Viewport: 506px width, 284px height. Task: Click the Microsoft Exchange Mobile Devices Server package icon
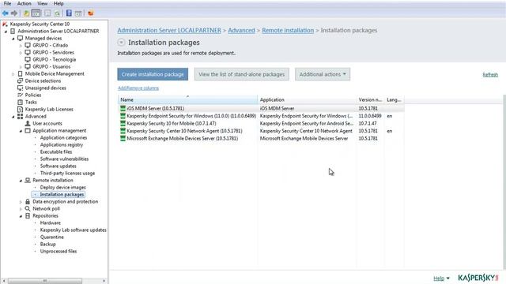click(x=123, y=139)
